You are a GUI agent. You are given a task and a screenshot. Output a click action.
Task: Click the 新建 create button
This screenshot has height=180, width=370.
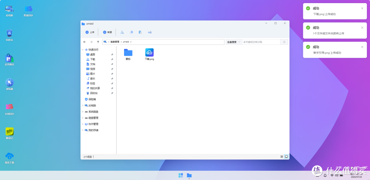(107, 32)
